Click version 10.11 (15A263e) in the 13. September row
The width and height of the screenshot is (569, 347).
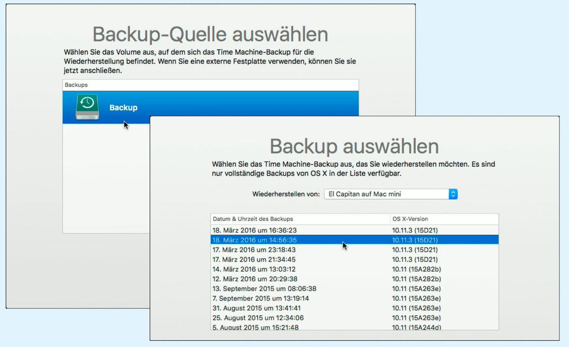pos(416,288)
